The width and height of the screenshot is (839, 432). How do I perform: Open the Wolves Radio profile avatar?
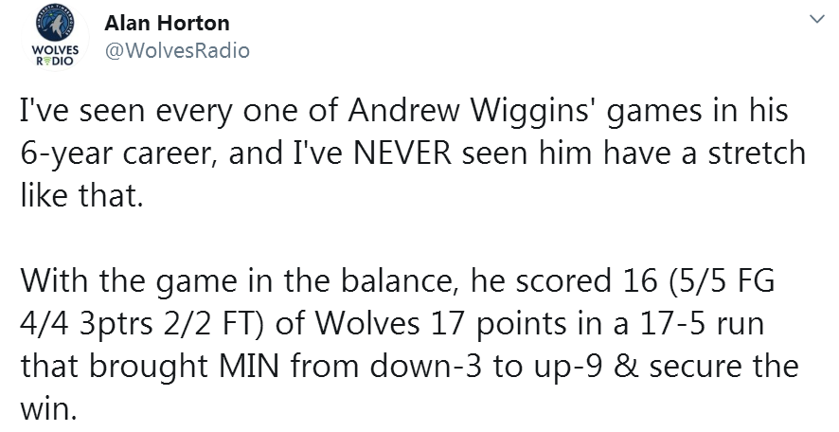click(x=55, y=38)
